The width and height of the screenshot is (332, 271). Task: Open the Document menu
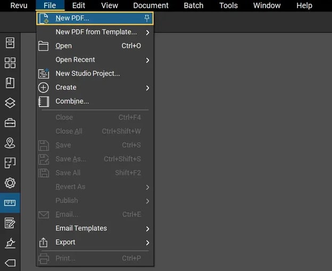coord(151,5)
